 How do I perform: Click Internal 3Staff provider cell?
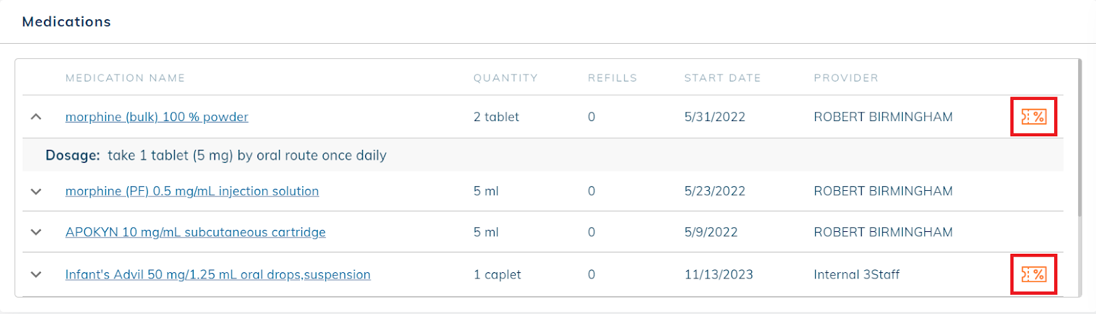pyautogui.click(x=856, y=274)
